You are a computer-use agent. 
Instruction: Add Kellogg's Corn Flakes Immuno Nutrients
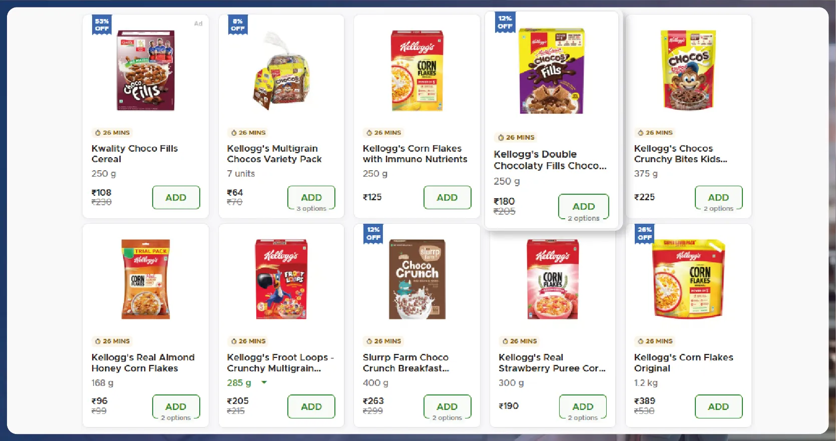[447, 198]
